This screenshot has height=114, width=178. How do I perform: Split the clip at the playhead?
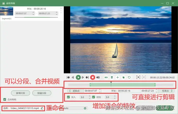106,77
